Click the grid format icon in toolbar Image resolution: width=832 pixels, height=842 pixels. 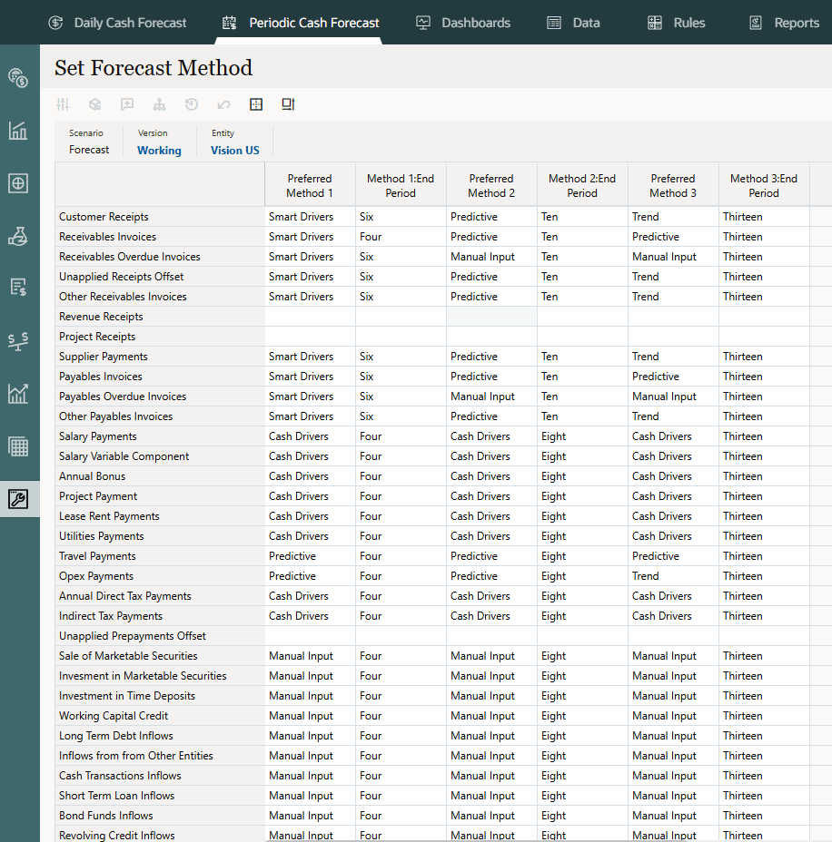point(256,104)
